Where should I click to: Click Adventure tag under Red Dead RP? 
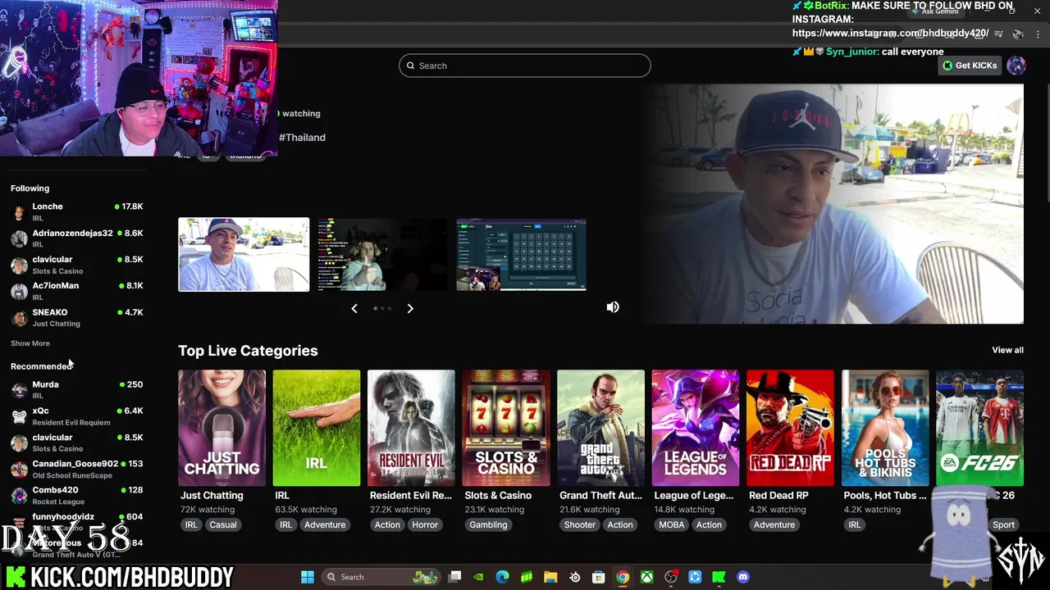click(774, 524)
